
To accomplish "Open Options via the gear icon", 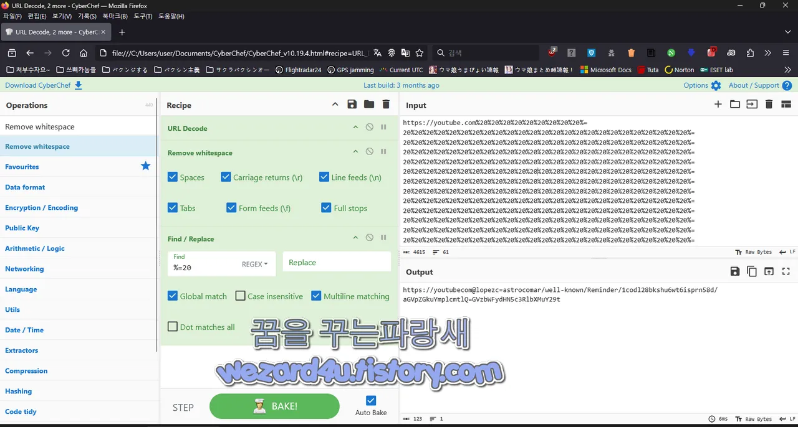I will click(x=716, y=86).
